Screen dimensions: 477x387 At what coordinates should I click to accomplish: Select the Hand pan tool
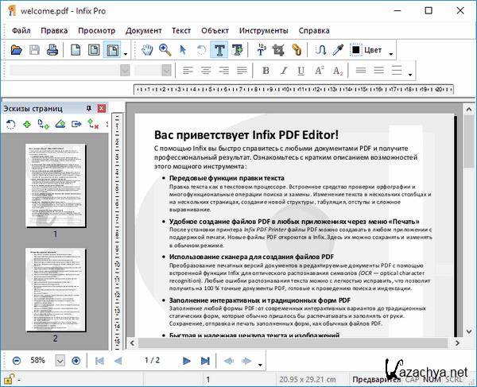147,50
